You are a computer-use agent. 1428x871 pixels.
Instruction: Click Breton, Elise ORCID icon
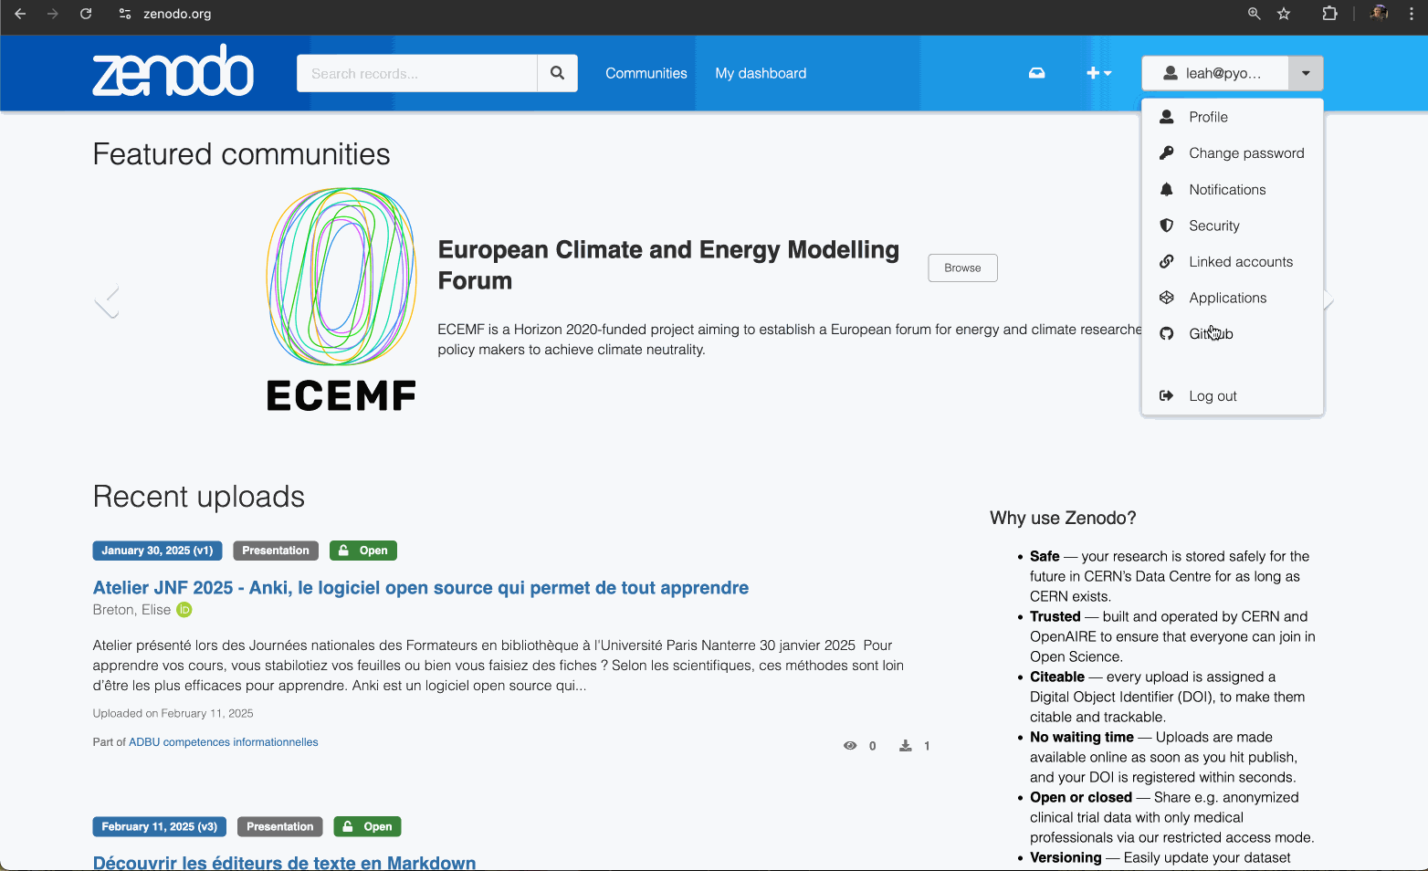pos(184,610)
